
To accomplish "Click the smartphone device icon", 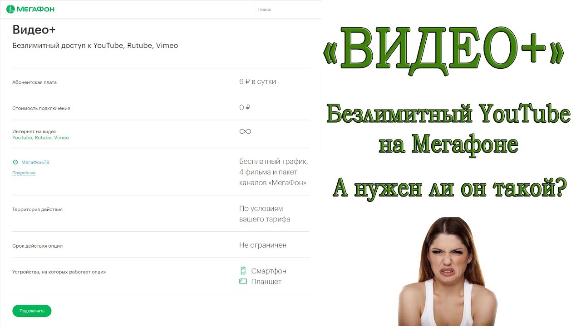I will click(x=243, y=271).
